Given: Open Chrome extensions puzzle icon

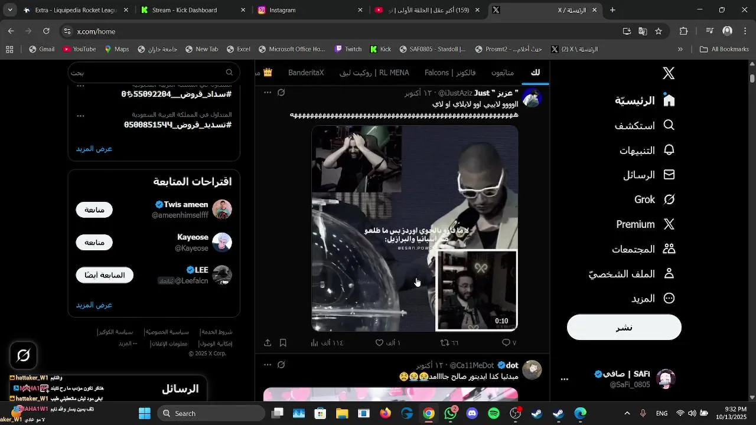Looking at the screenshot, I should click(684, 31).
